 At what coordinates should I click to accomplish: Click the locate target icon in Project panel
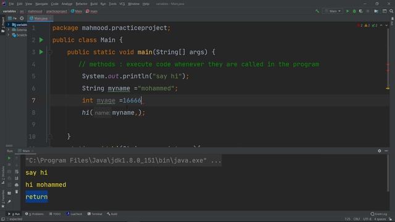tap(22, 18)
